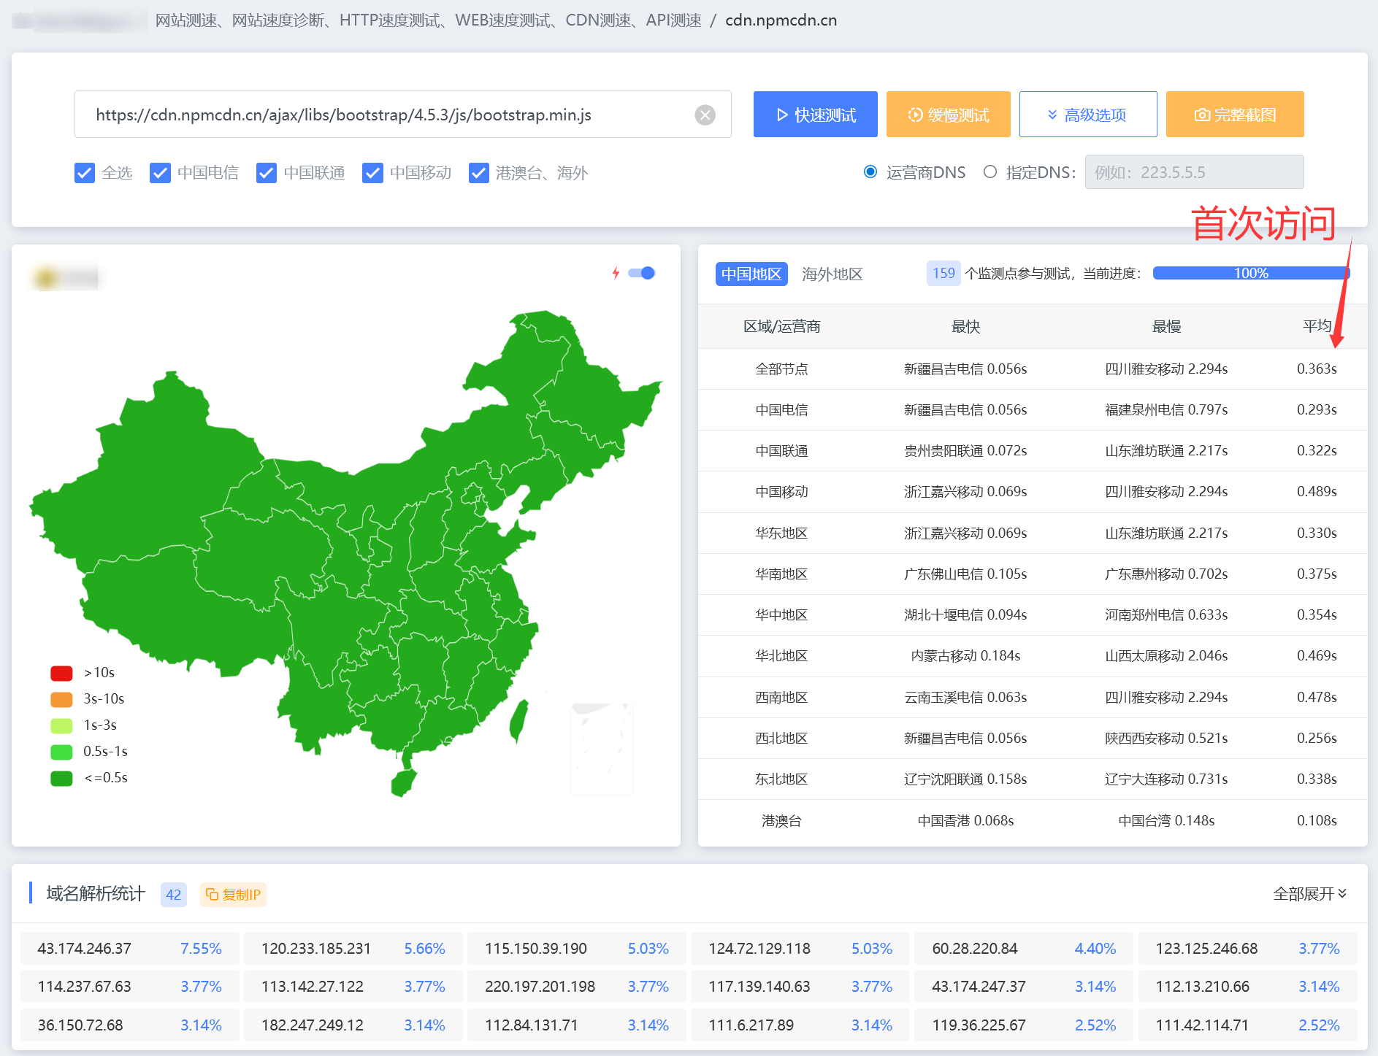Switch to the 海外地区 tab

coord(832,274)
